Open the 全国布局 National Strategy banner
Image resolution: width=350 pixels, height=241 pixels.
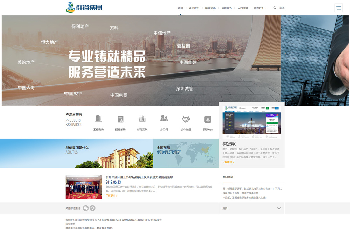[x=186, y=153]
